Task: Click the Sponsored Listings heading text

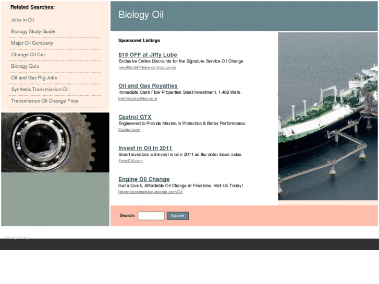Action: click(139, 40)
